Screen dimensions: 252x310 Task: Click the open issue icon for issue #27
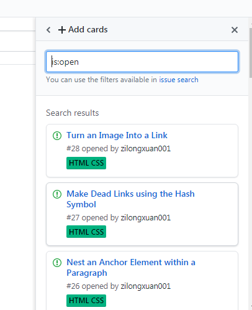click(57, 194)
